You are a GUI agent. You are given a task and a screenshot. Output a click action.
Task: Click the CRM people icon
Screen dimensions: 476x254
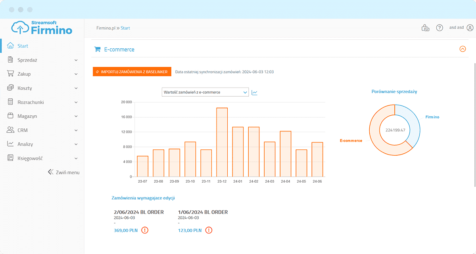pyautogui.click(x=11, y=130)
